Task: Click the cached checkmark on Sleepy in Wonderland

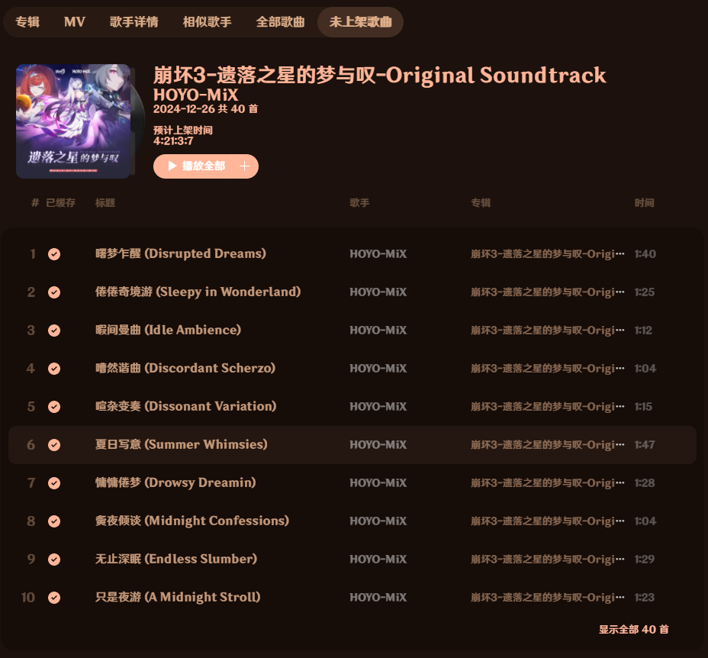Action: pyautogui.click(x=54, y=292)
